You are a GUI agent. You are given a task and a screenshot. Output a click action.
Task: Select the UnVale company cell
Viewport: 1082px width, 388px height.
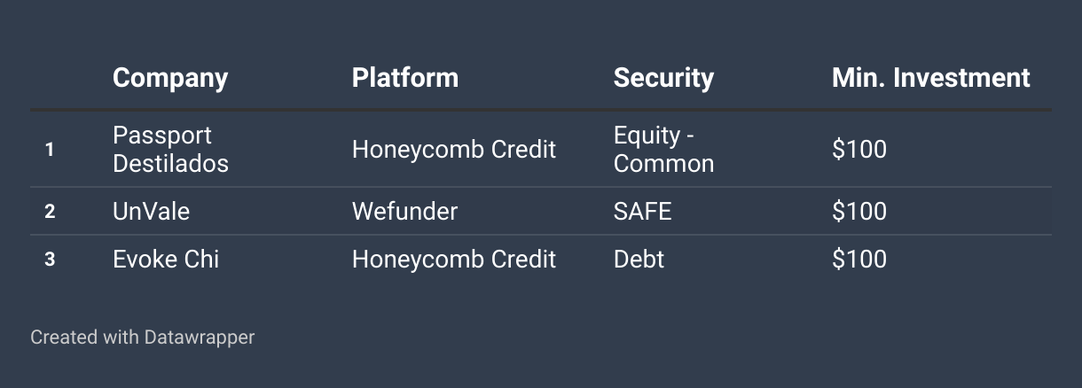[x=151, y=211]
